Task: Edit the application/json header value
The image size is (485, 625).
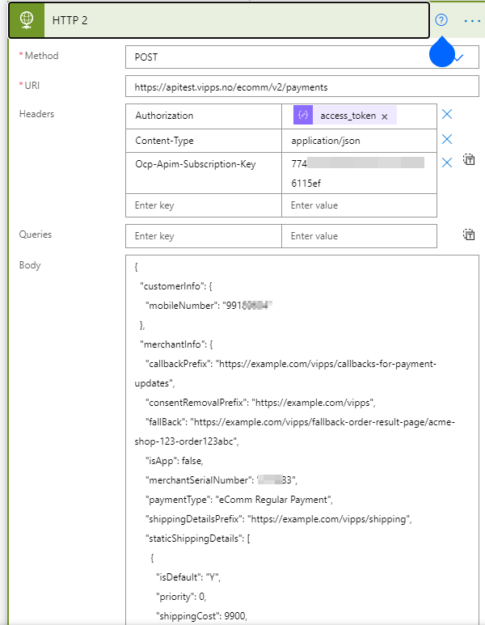Action: tap(359, 141)
